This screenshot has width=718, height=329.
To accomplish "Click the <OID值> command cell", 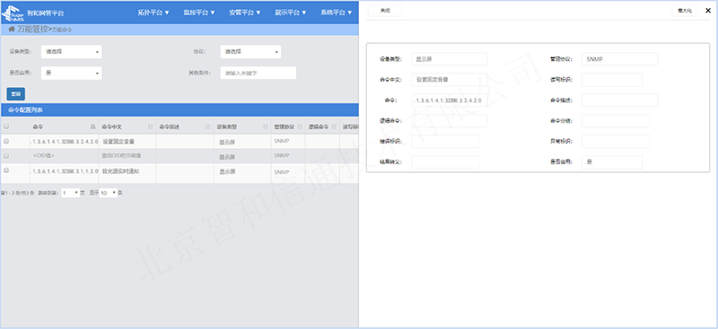I will [x=64, y=156].
